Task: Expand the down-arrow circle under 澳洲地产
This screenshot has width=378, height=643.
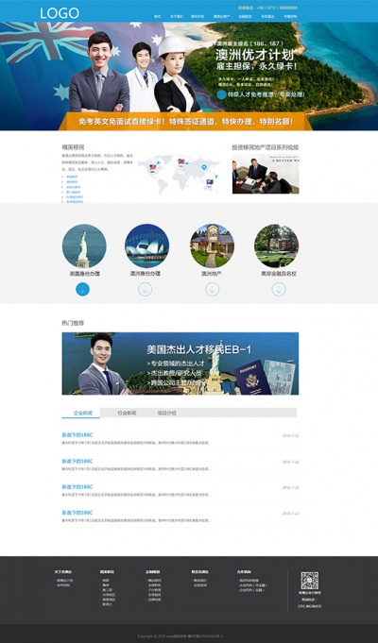Action: click(213, 289)
